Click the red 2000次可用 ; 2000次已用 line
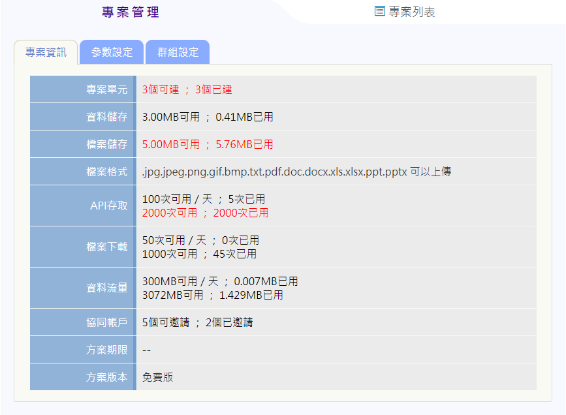566x415 pixels. click(x=205, y=213)
